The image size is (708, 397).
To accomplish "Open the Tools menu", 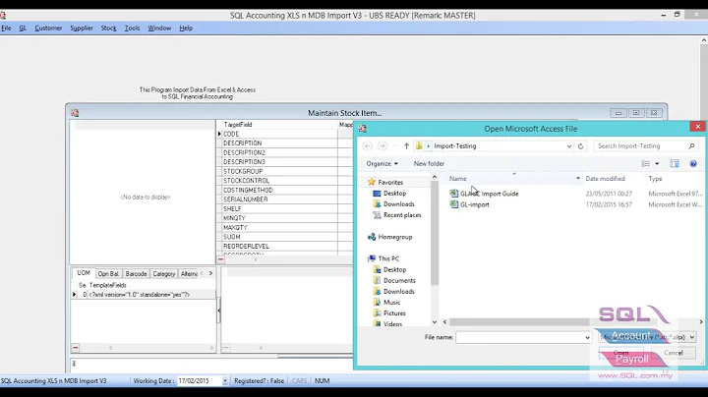I will (133, 28).
